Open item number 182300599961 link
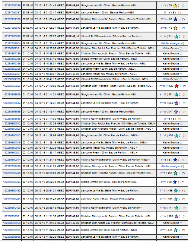The height and width of the screenshot is (241, 188). pyautogui.click(x=12, y=216)
